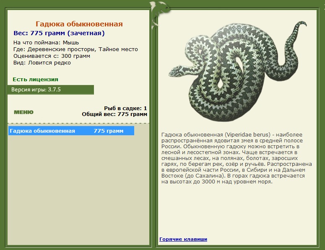This screenshot has height=250, width=325.
Task: Click the Вес: 775 грамм (зачетная) line
Action: click(59, 33)
